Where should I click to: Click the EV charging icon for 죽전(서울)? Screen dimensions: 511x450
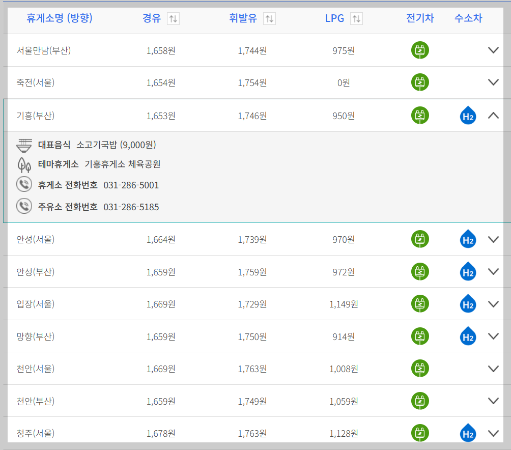pyautogui.click(x=420, y=82)
